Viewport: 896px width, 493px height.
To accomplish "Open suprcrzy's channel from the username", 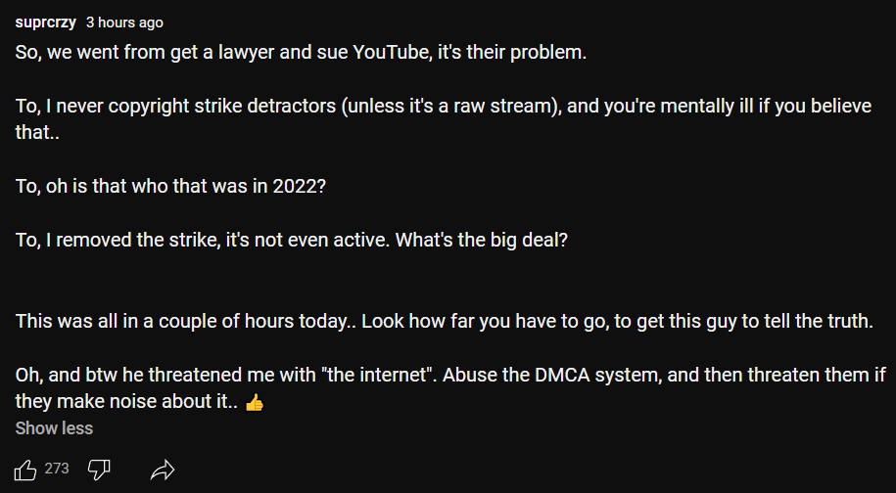I will (45, 22).
